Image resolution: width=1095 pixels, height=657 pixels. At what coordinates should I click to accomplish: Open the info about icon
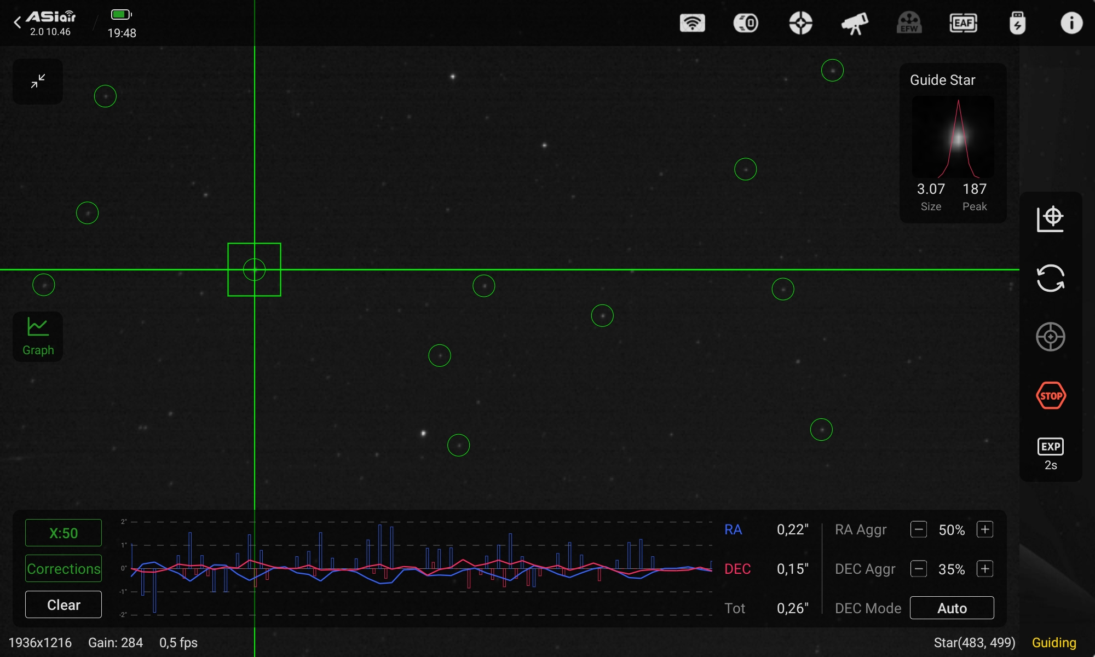(1071, 23)
